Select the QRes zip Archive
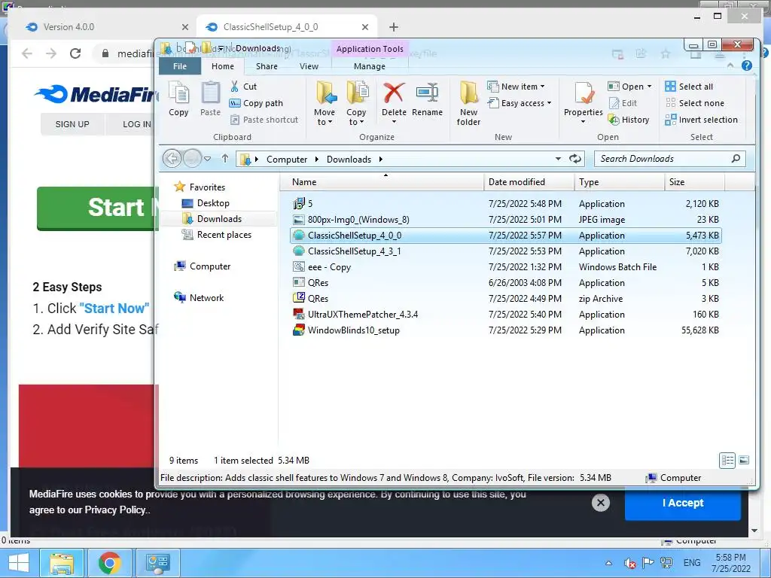The height and width of the screenshot is (578, 771). (x=505, y=298)
